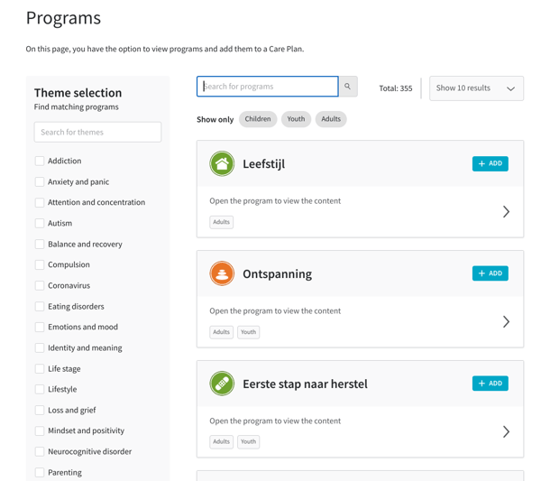541x481 pixels.
Task: Focus the Search for programs field
Action: [x=268, y=87]
